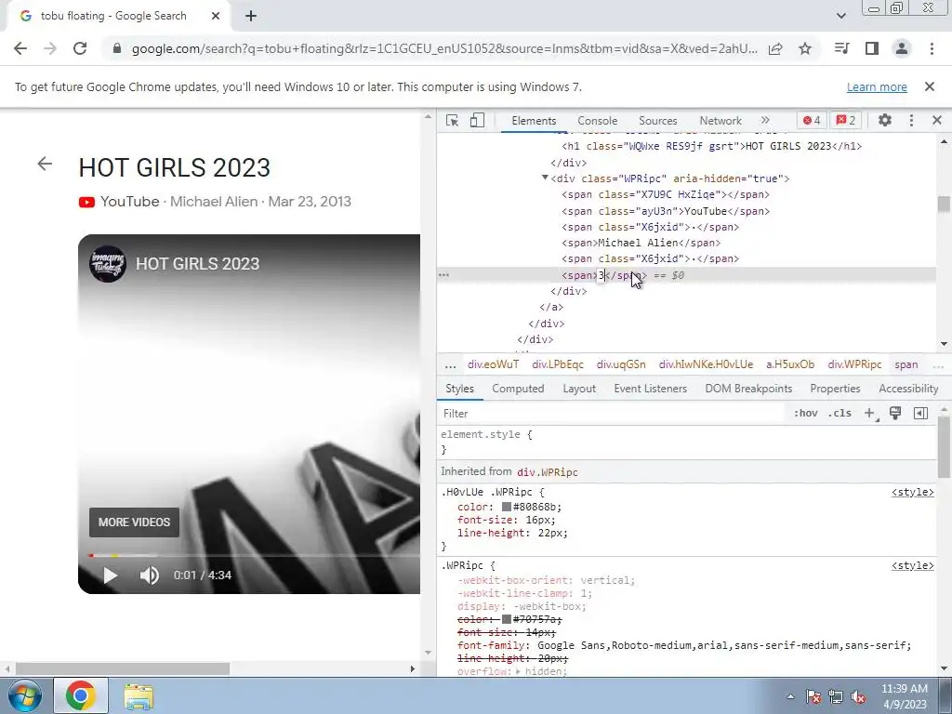The width and height of the screenshot is (952, 714).
Task: Select the span class X7U9C HxZiqe row
Action: 666,195
